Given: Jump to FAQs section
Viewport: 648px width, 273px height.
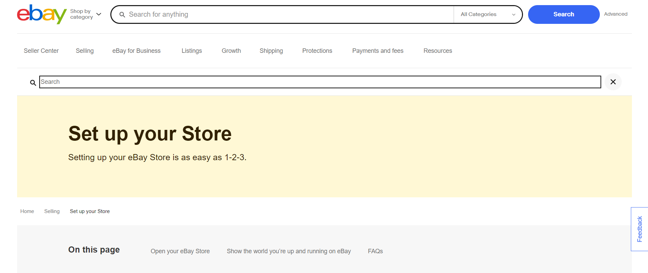Looking at the screenshot, I should (375, 251).
